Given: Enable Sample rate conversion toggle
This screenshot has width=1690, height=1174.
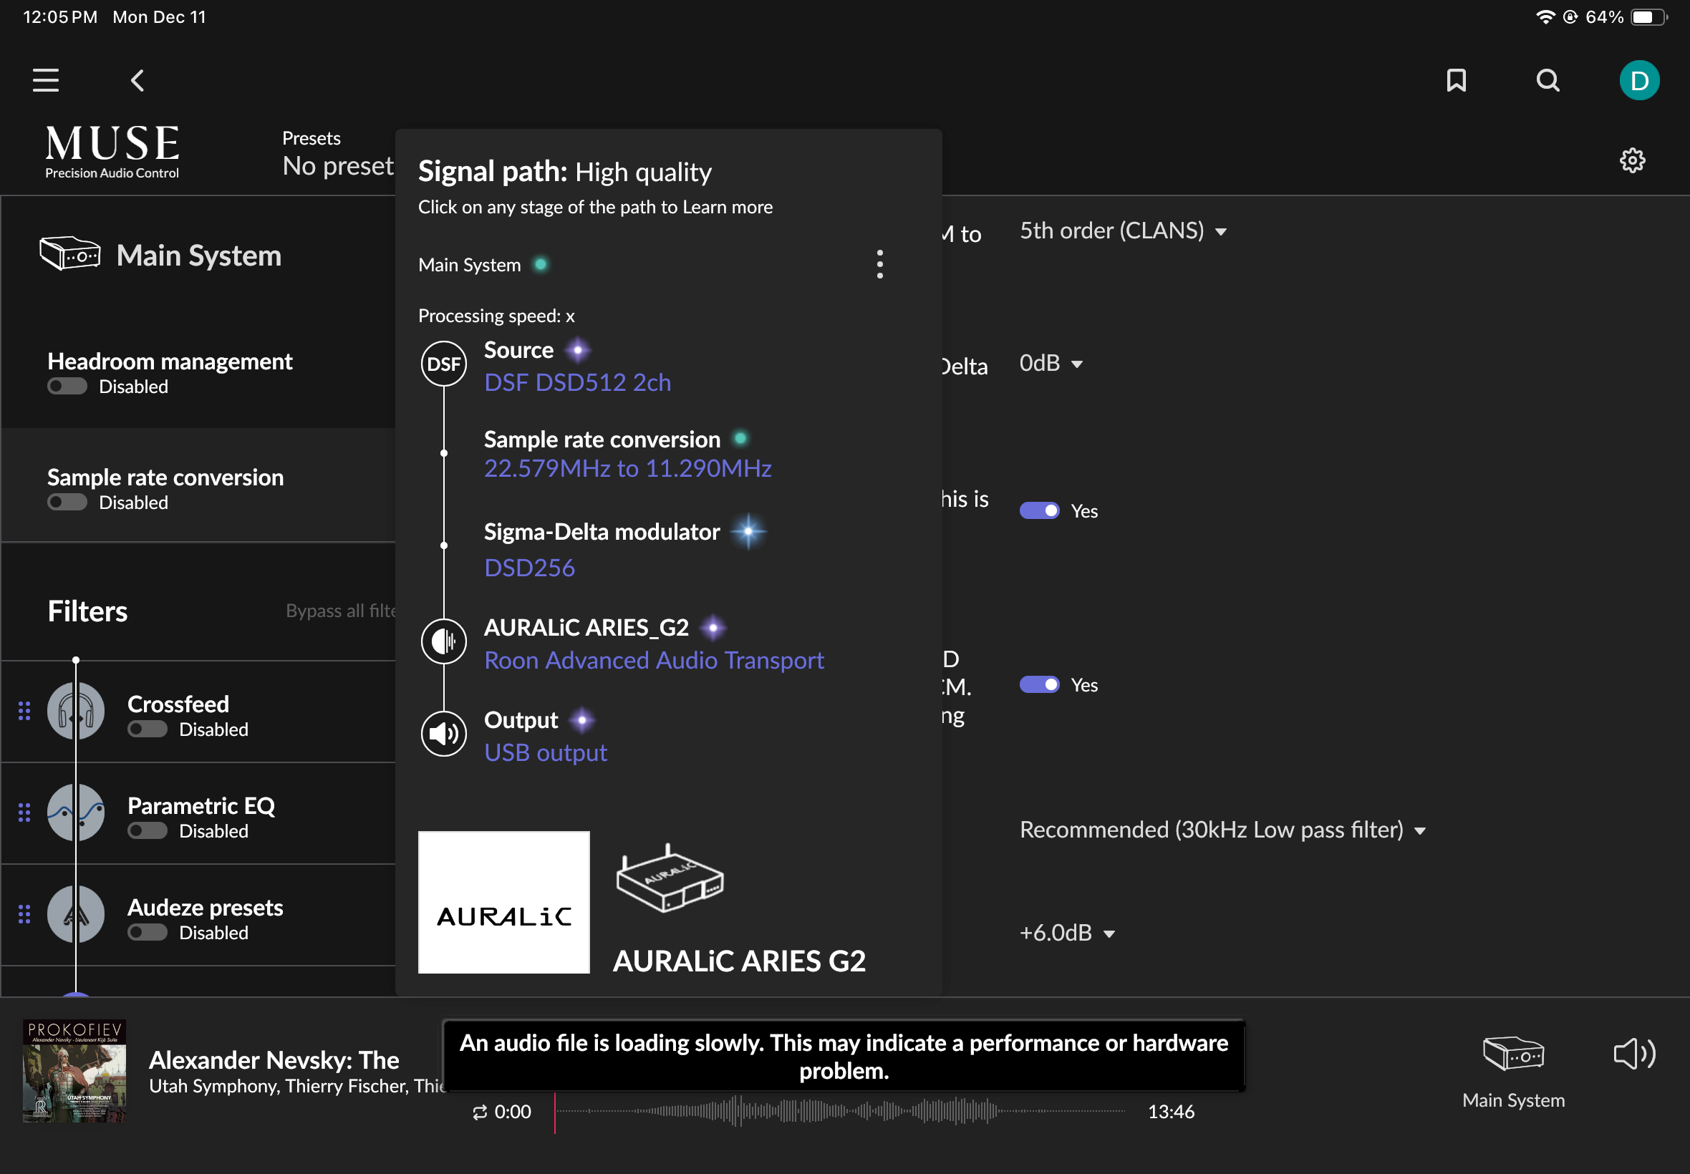Looking at the screenshot, I should pyautogui.click(x=67, y=503).
